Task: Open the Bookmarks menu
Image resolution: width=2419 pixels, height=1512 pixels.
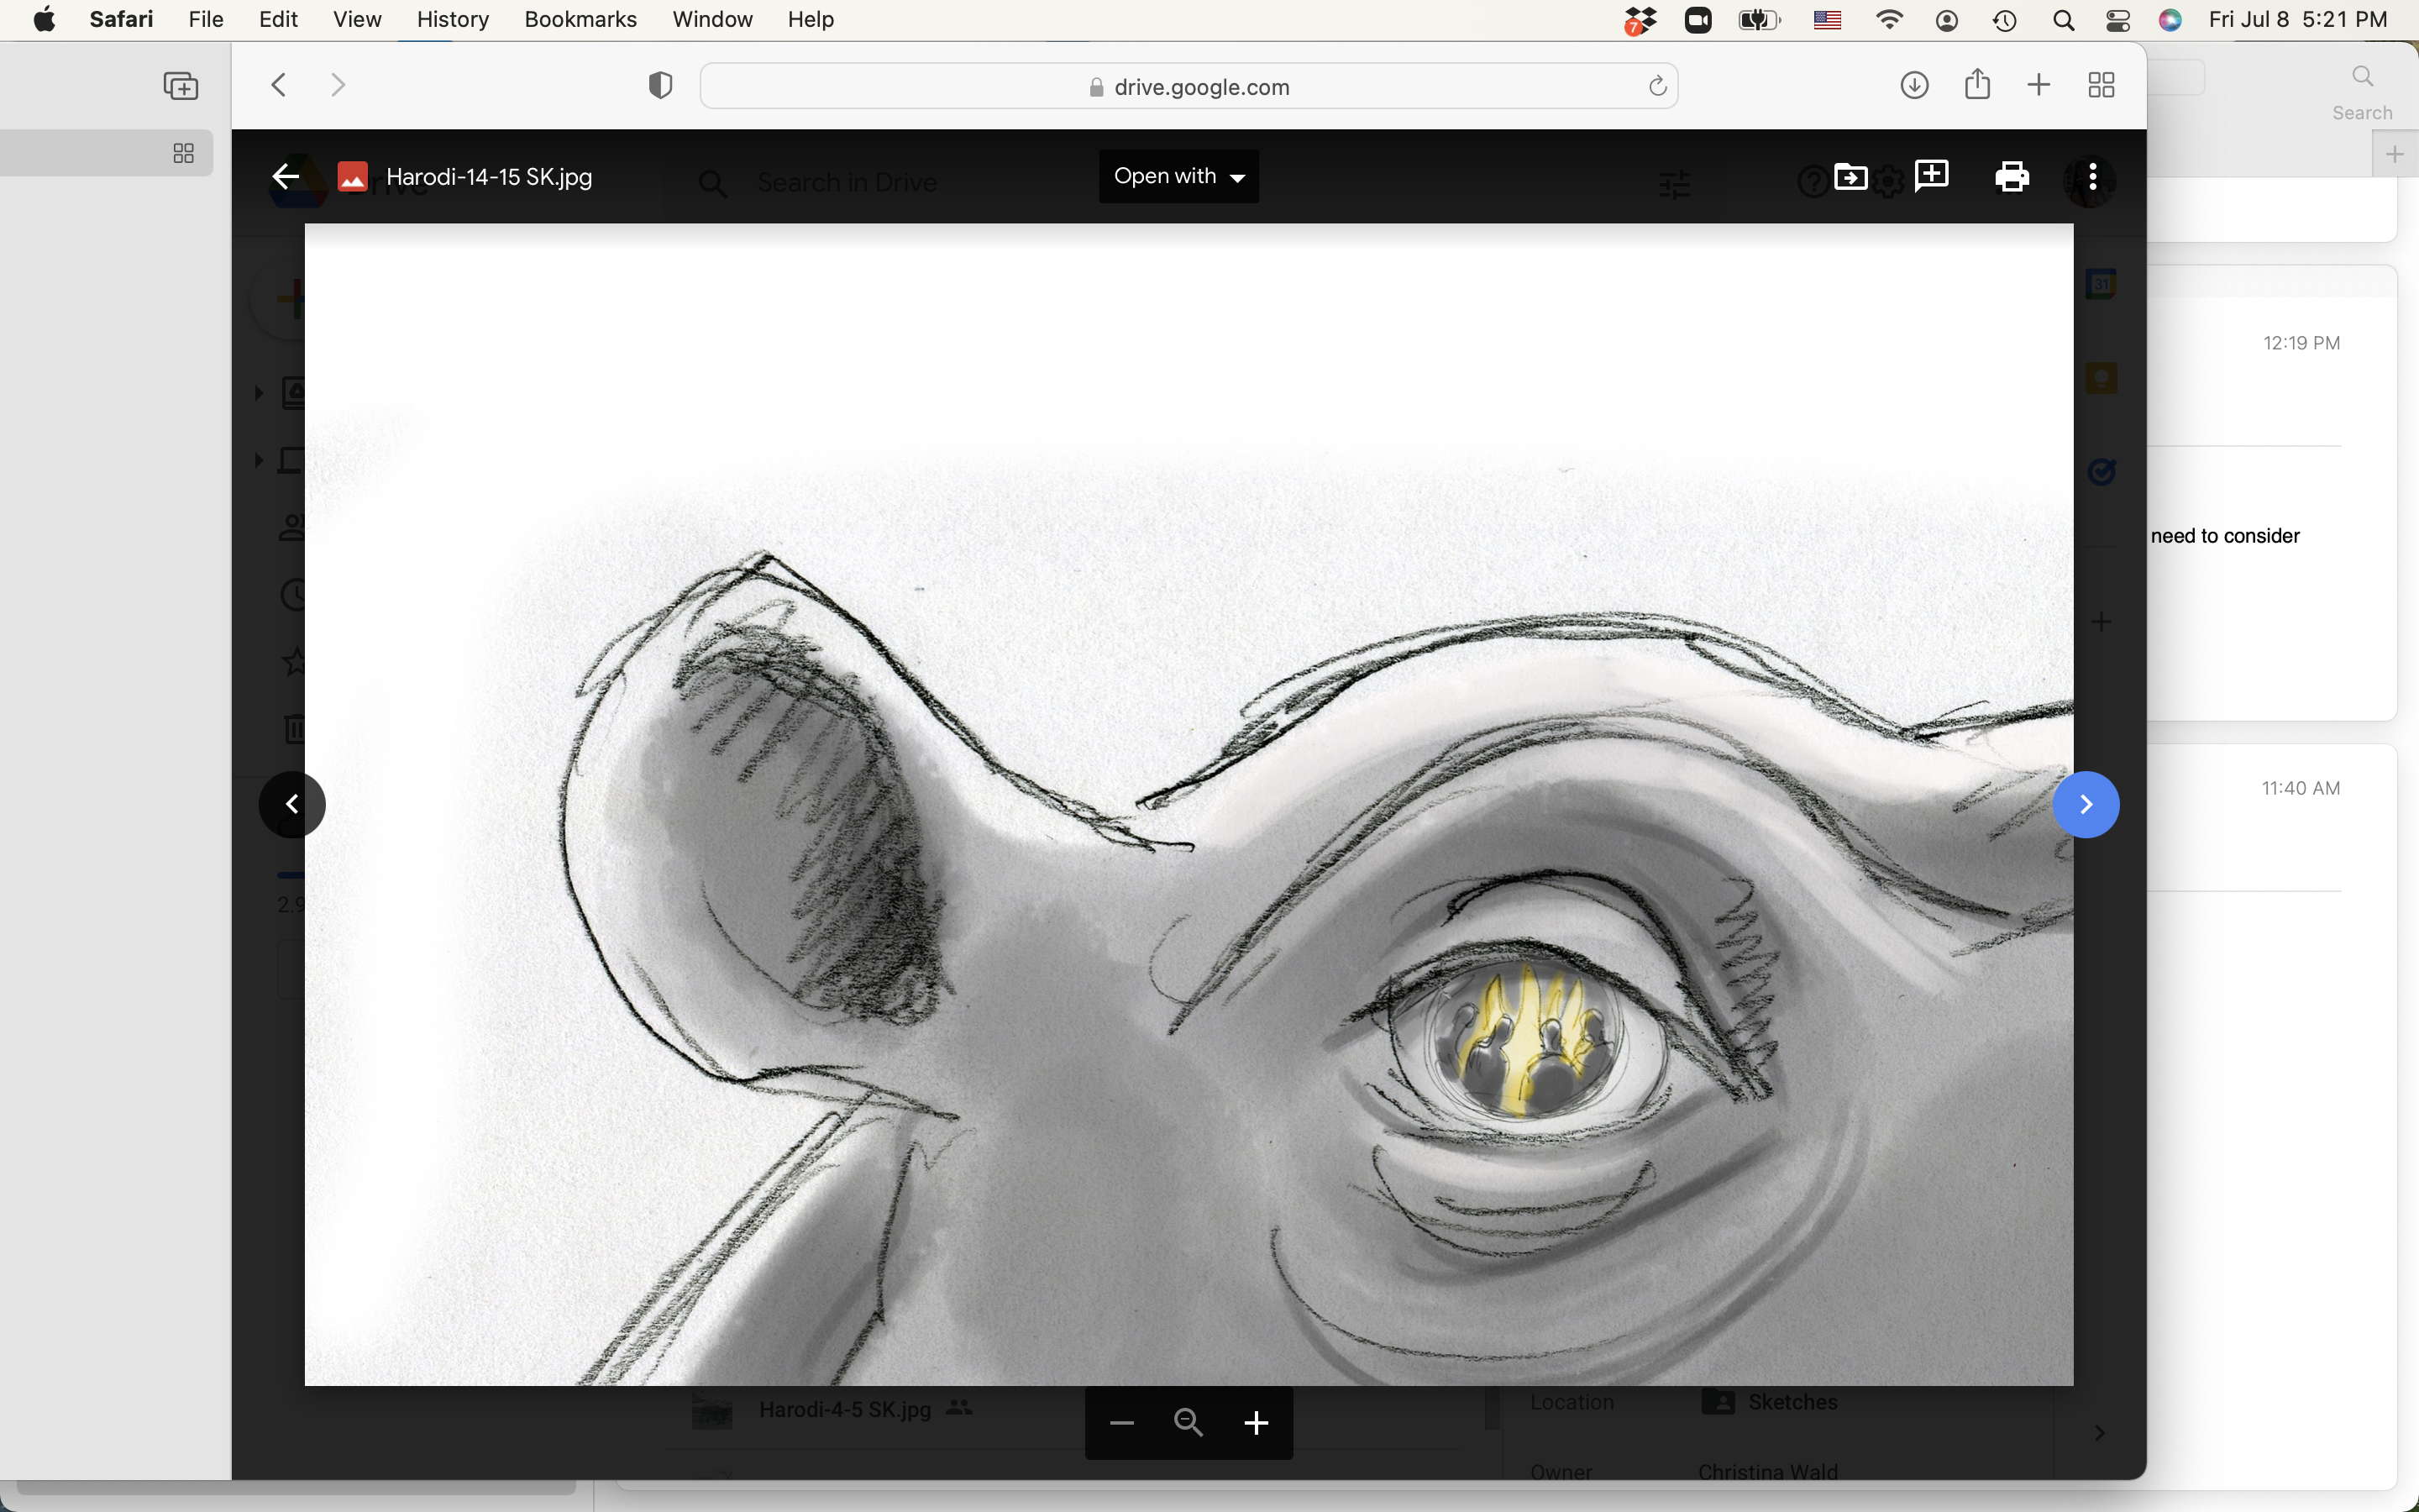Action: (x=580, y=19)
